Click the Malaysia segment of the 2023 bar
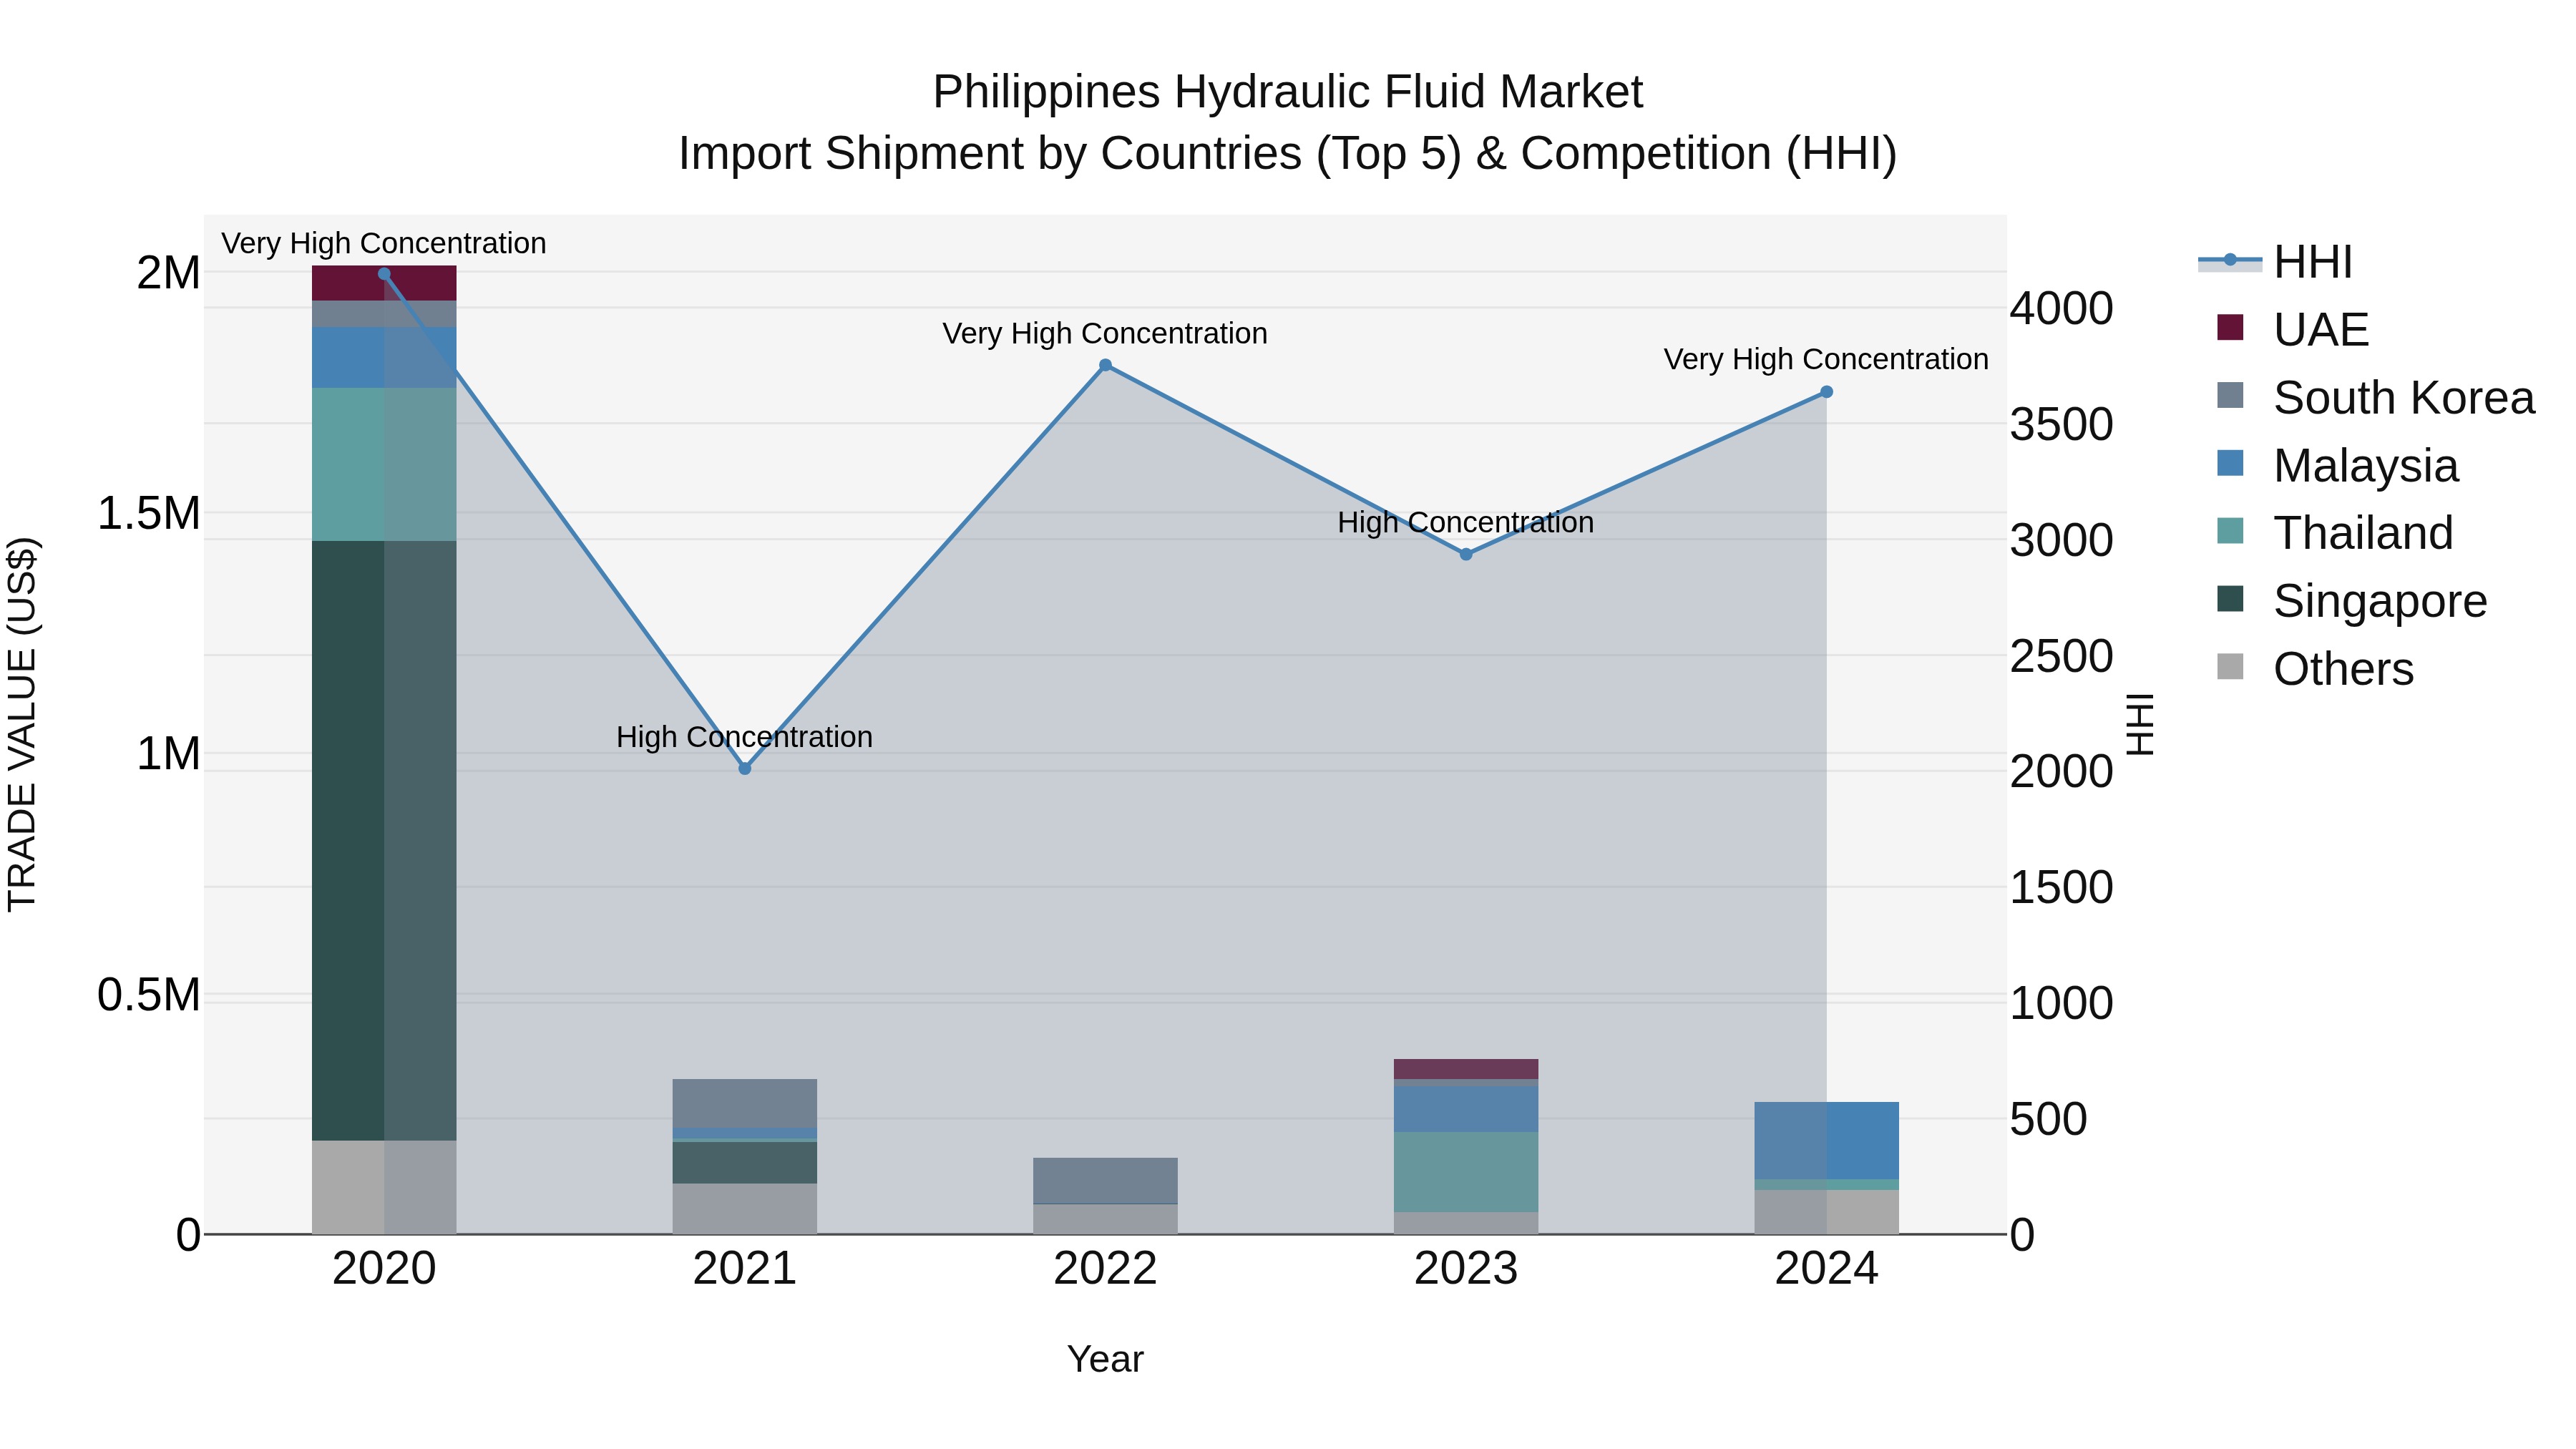Viewport: 2576px width, 1449px height. (1466, 1109)
